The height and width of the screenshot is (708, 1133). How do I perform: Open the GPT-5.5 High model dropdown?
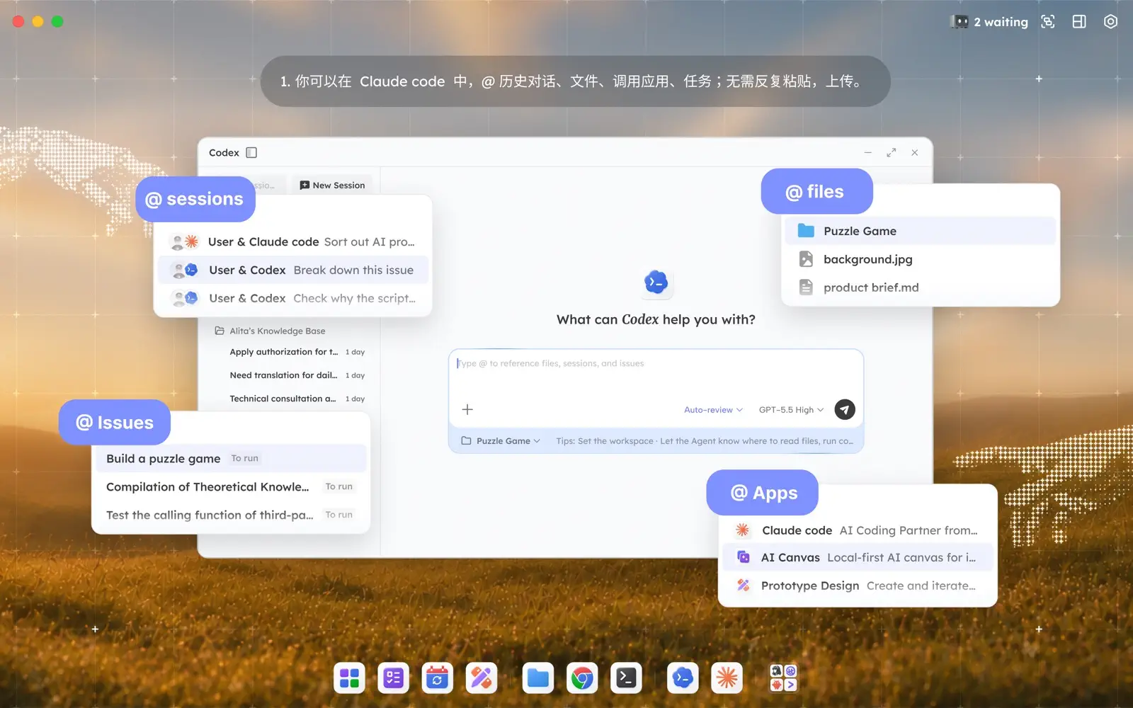[792, 410]
